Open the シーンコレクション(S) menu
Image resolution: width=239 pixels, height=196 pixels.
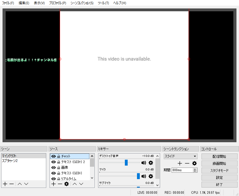82,3
